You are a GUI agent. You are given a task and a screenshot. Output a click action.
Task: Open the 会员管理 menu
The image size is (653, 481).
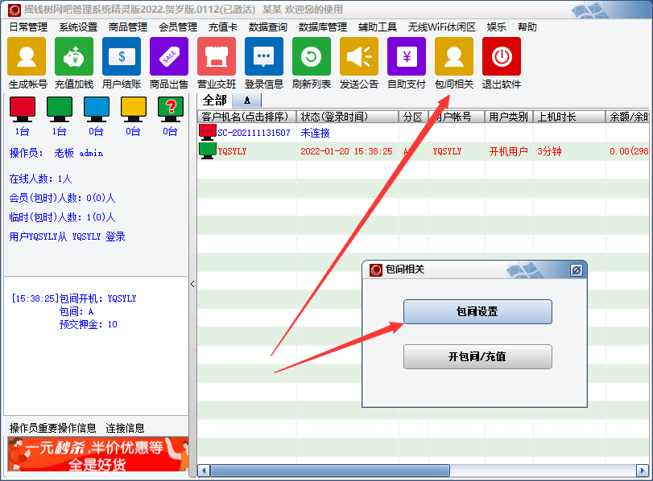point(178,27)
